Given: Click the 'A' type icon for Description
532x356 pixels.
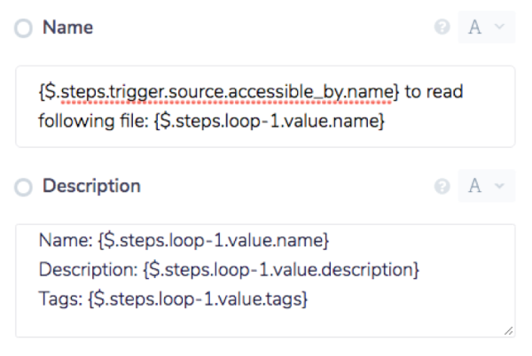Looking at the screenshot, I should click(475, 187).
